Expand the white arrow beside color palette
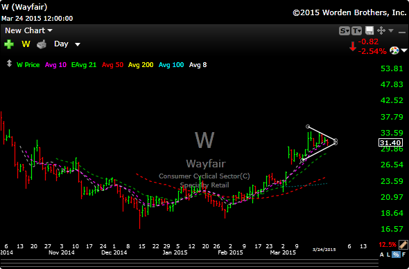The height and width of the screenshot is (269, 409). [x=403, y=50]
